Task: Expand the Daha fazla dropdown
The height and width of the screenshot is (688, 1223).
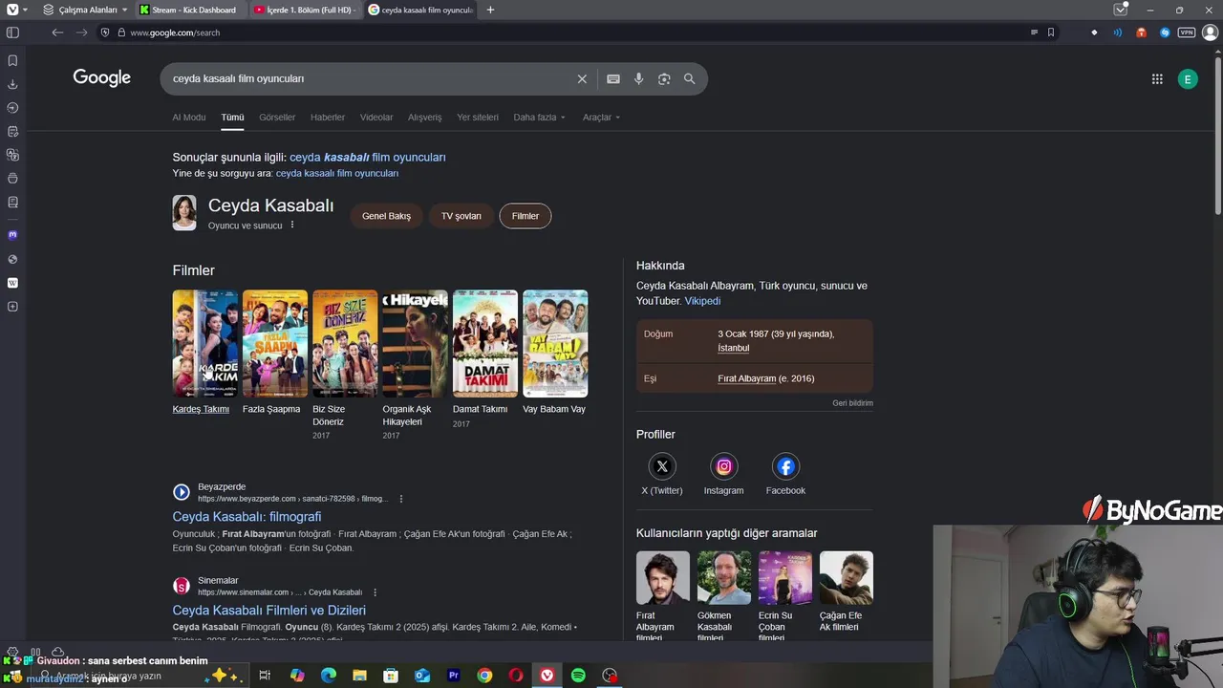Action: (x=540, y=118)
